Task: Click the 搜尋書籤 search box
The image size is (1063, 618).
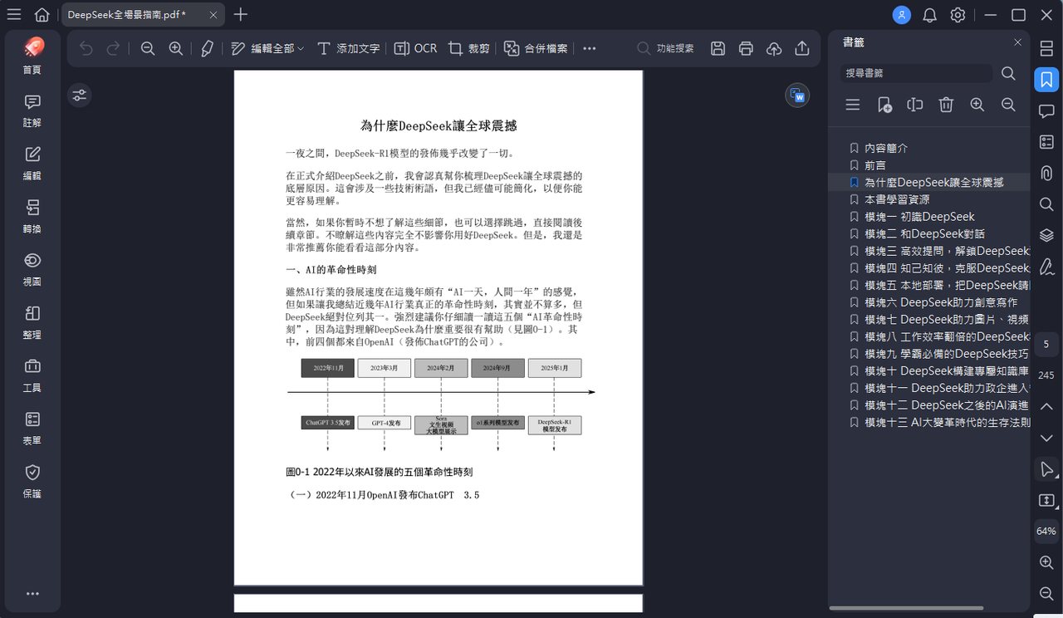Action: (916, 73)
